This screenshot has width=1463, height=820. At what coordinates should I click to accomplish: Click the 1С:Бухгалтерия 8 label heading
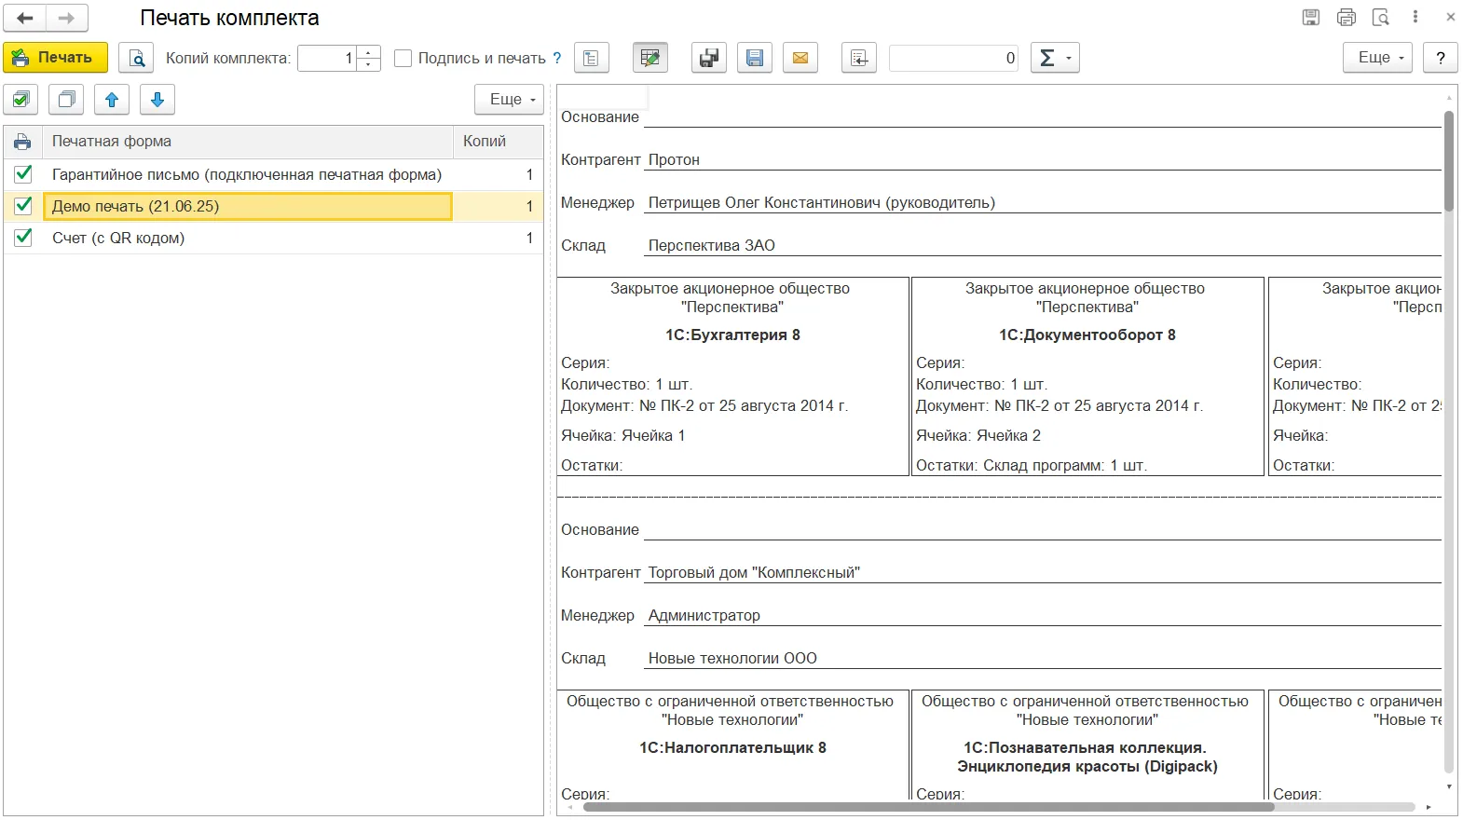point(732,335)
